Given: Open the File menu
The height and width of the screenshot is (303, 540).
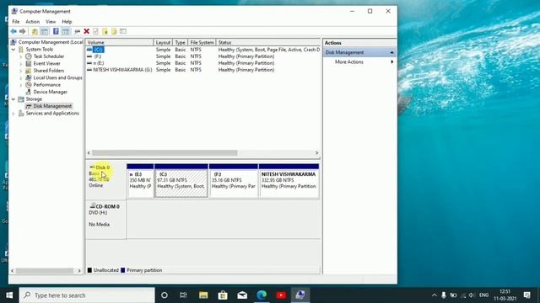Looking at the screenshot, I should pos(16,22).
